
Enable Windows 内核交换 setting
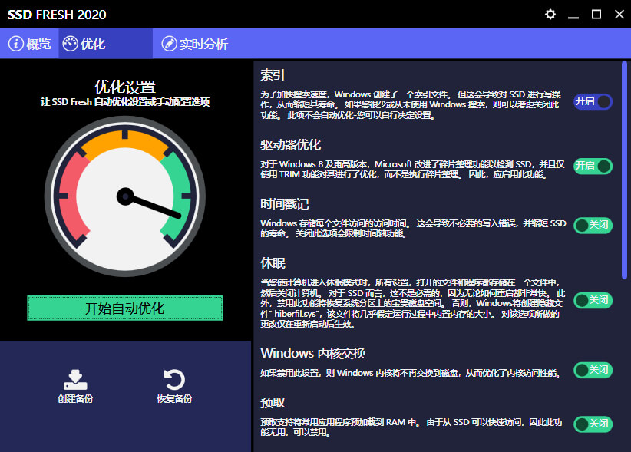(592, 370)
